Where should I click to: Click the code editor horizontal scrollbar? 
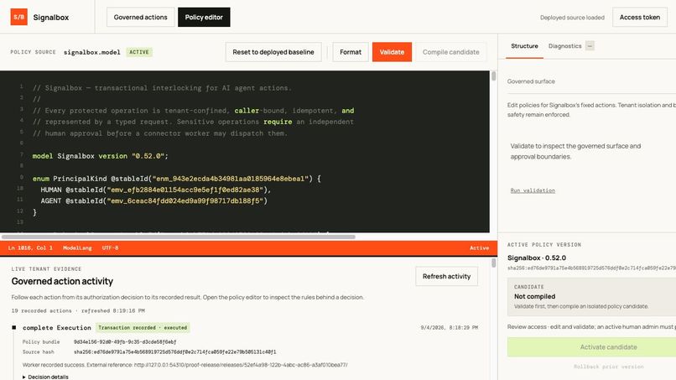tap(178, 237)
